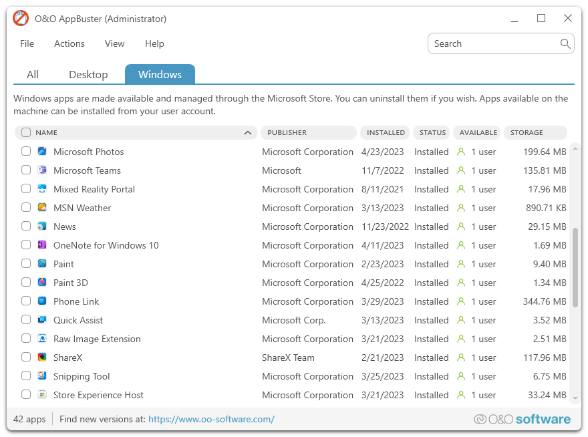This screenshot has height=437, width=588.
Task: Open the oo-software.com link
Action: (x=211, y=420)
